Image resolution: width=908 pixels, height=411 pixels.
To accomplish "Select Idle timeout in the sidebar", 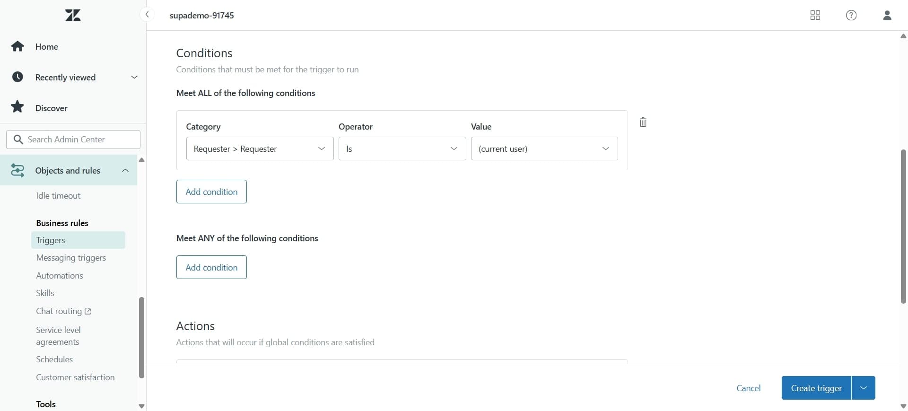I will pos(58,195).
